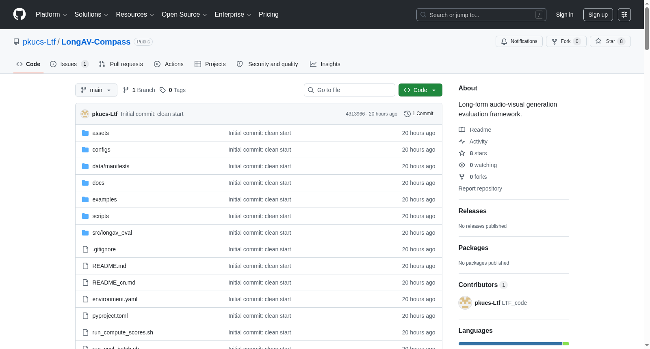Click the environment.yaml file icon

[85, 299]
